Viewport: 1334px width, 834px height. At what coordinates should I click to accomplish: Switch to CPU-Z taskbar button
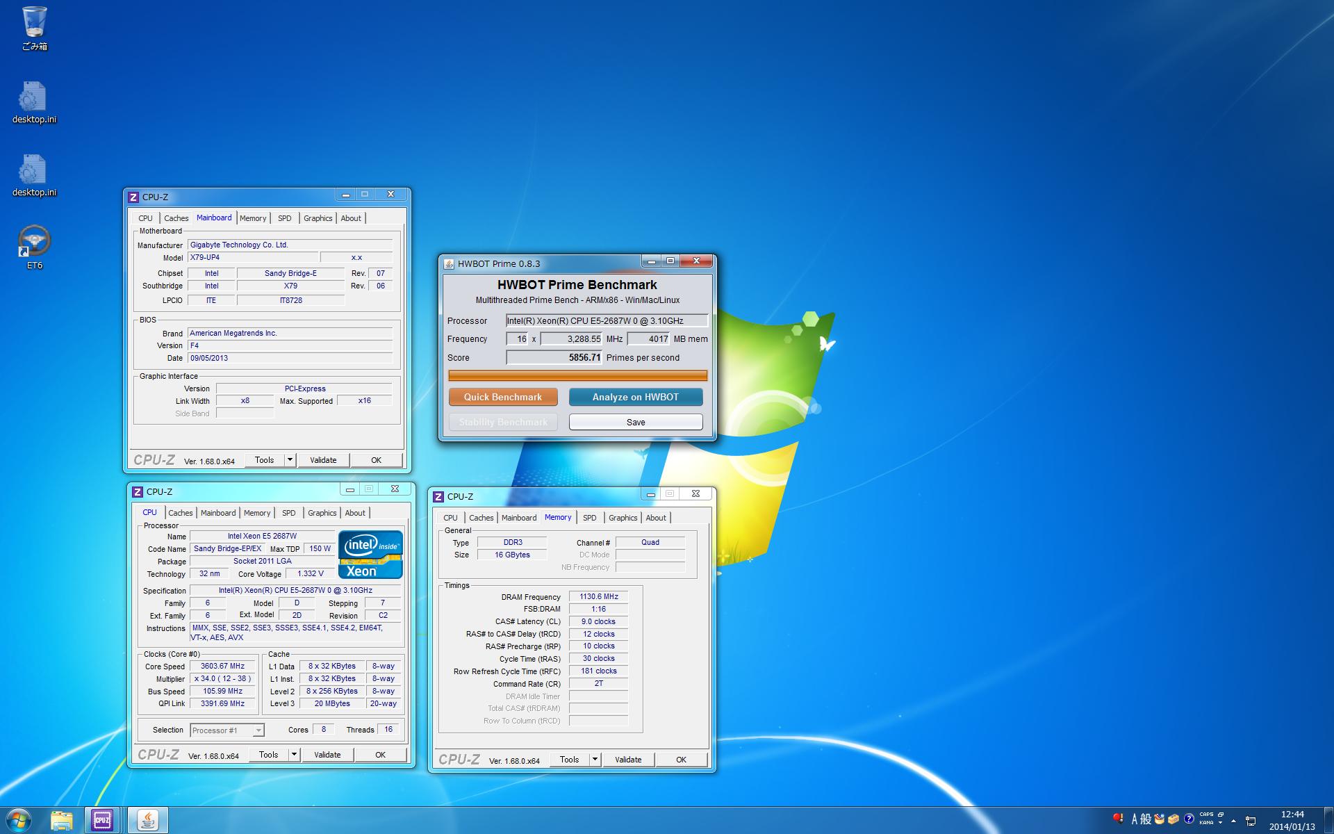102,821
